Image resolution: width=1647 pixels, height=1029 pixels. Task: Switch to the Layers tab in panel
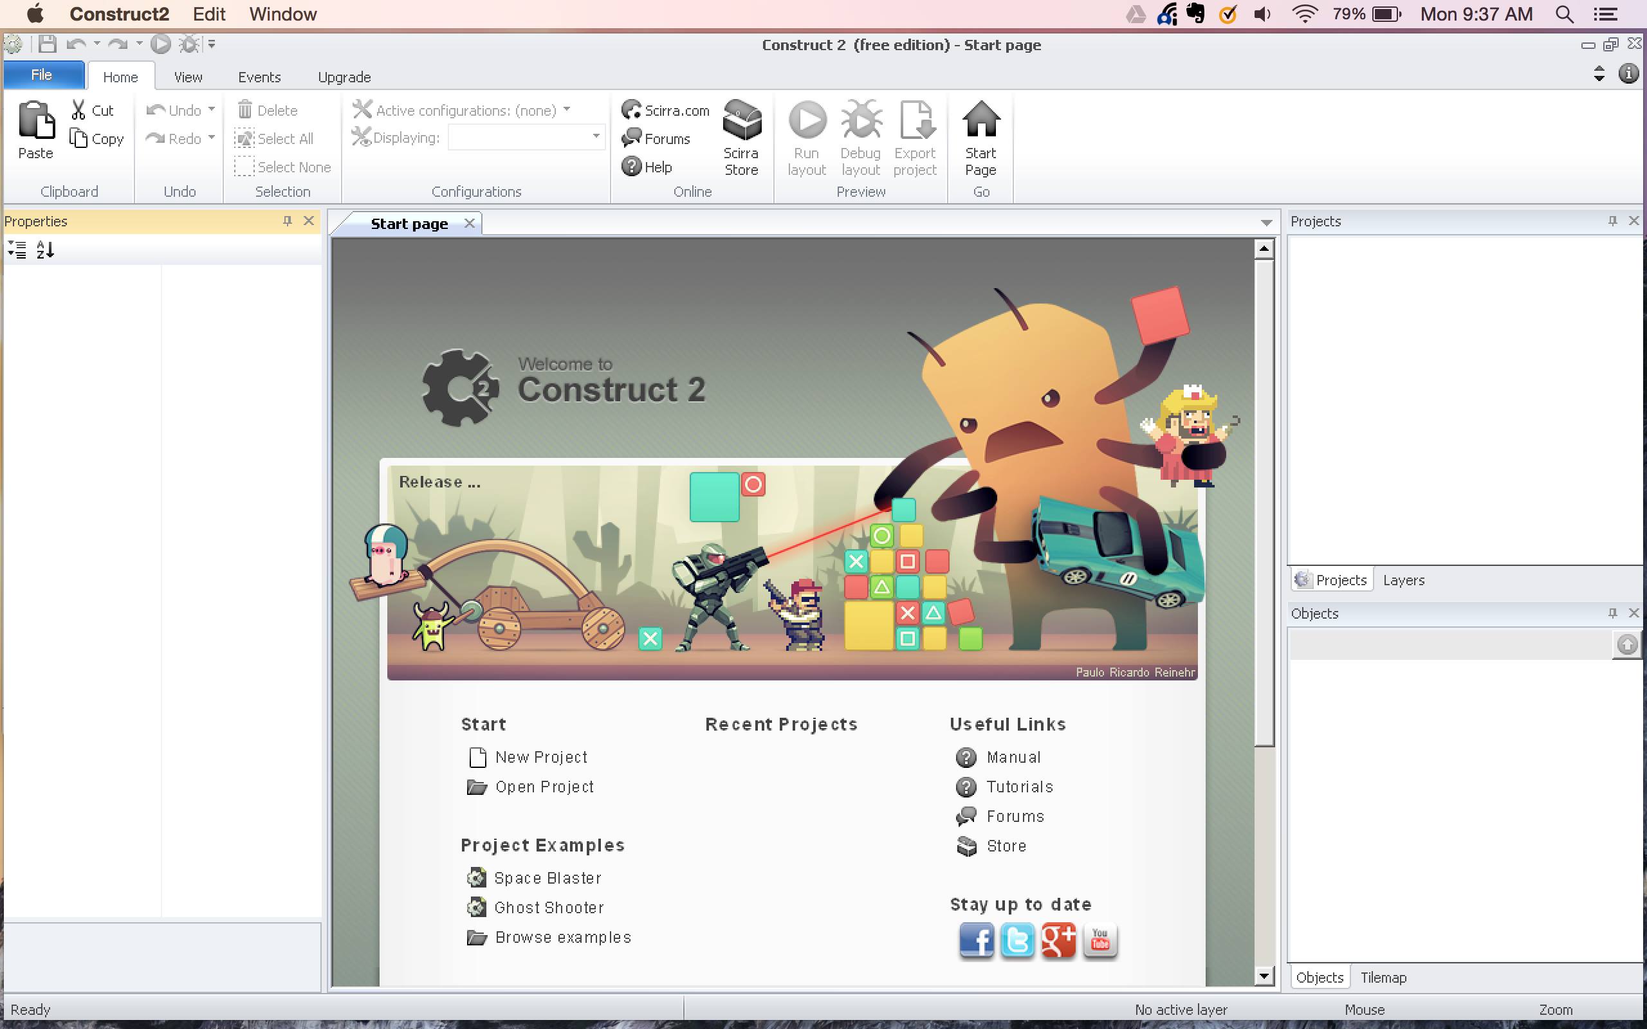coord(1404,579)
